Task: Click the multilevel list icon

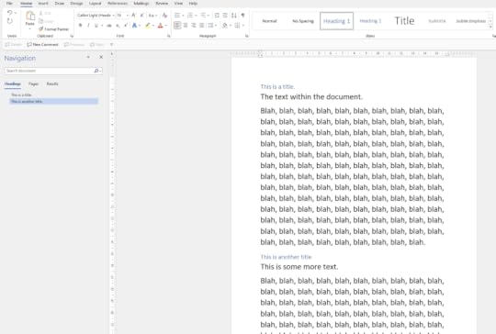Action: point(203,16)
